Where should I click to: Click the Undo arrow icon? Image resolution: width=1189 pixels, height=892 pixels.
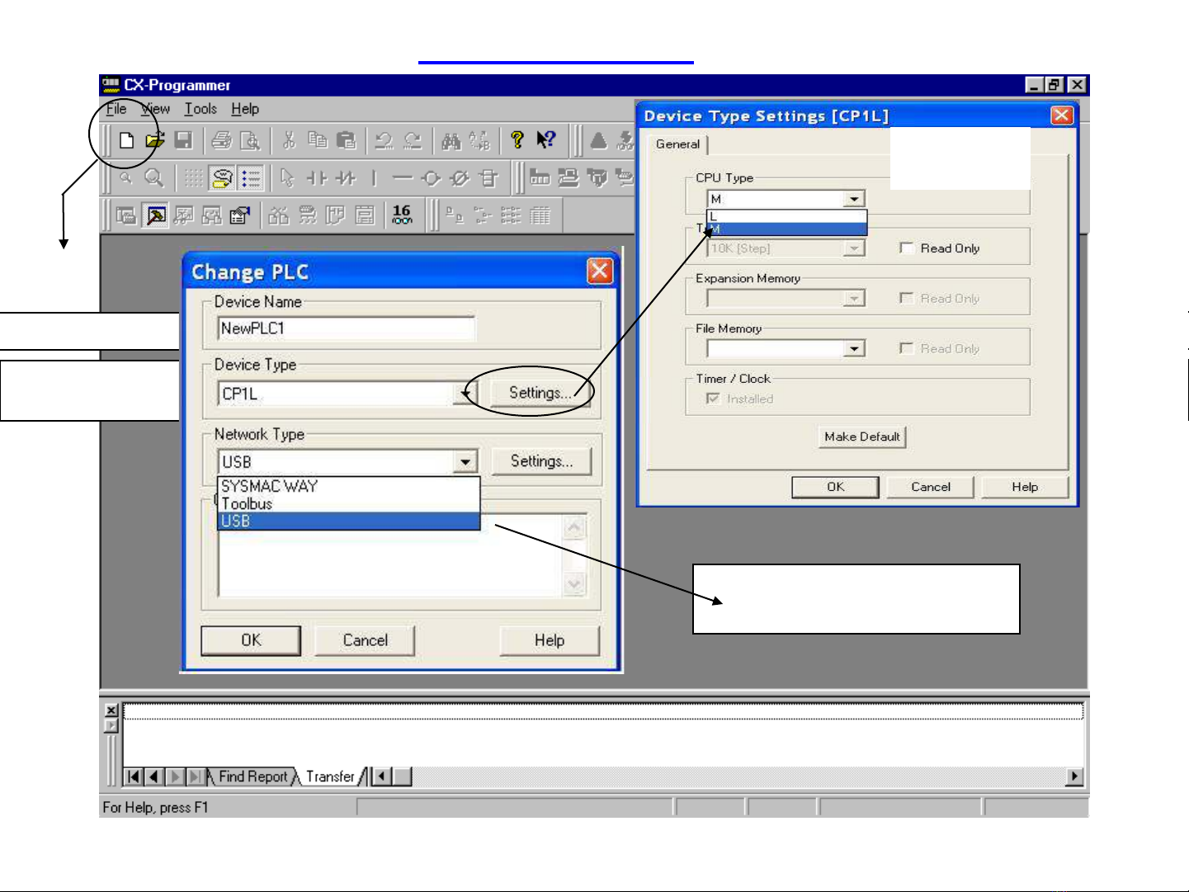(384, 140)
